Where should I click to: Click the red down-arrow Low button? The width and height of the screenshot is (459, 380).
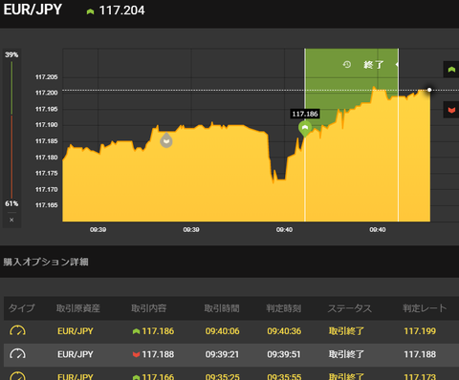click(x=451, y=110)
